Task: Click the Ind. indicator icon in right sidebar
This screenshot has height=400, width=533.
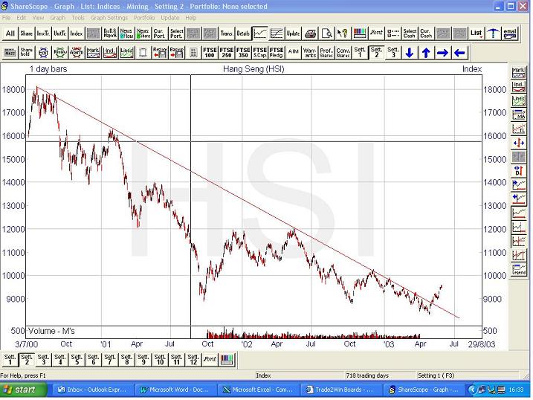Action: click(519, 86)
